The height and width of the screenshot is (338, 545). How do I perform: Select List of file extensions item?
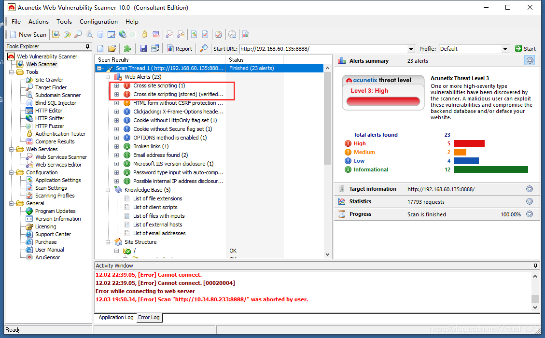click(157, 198)
